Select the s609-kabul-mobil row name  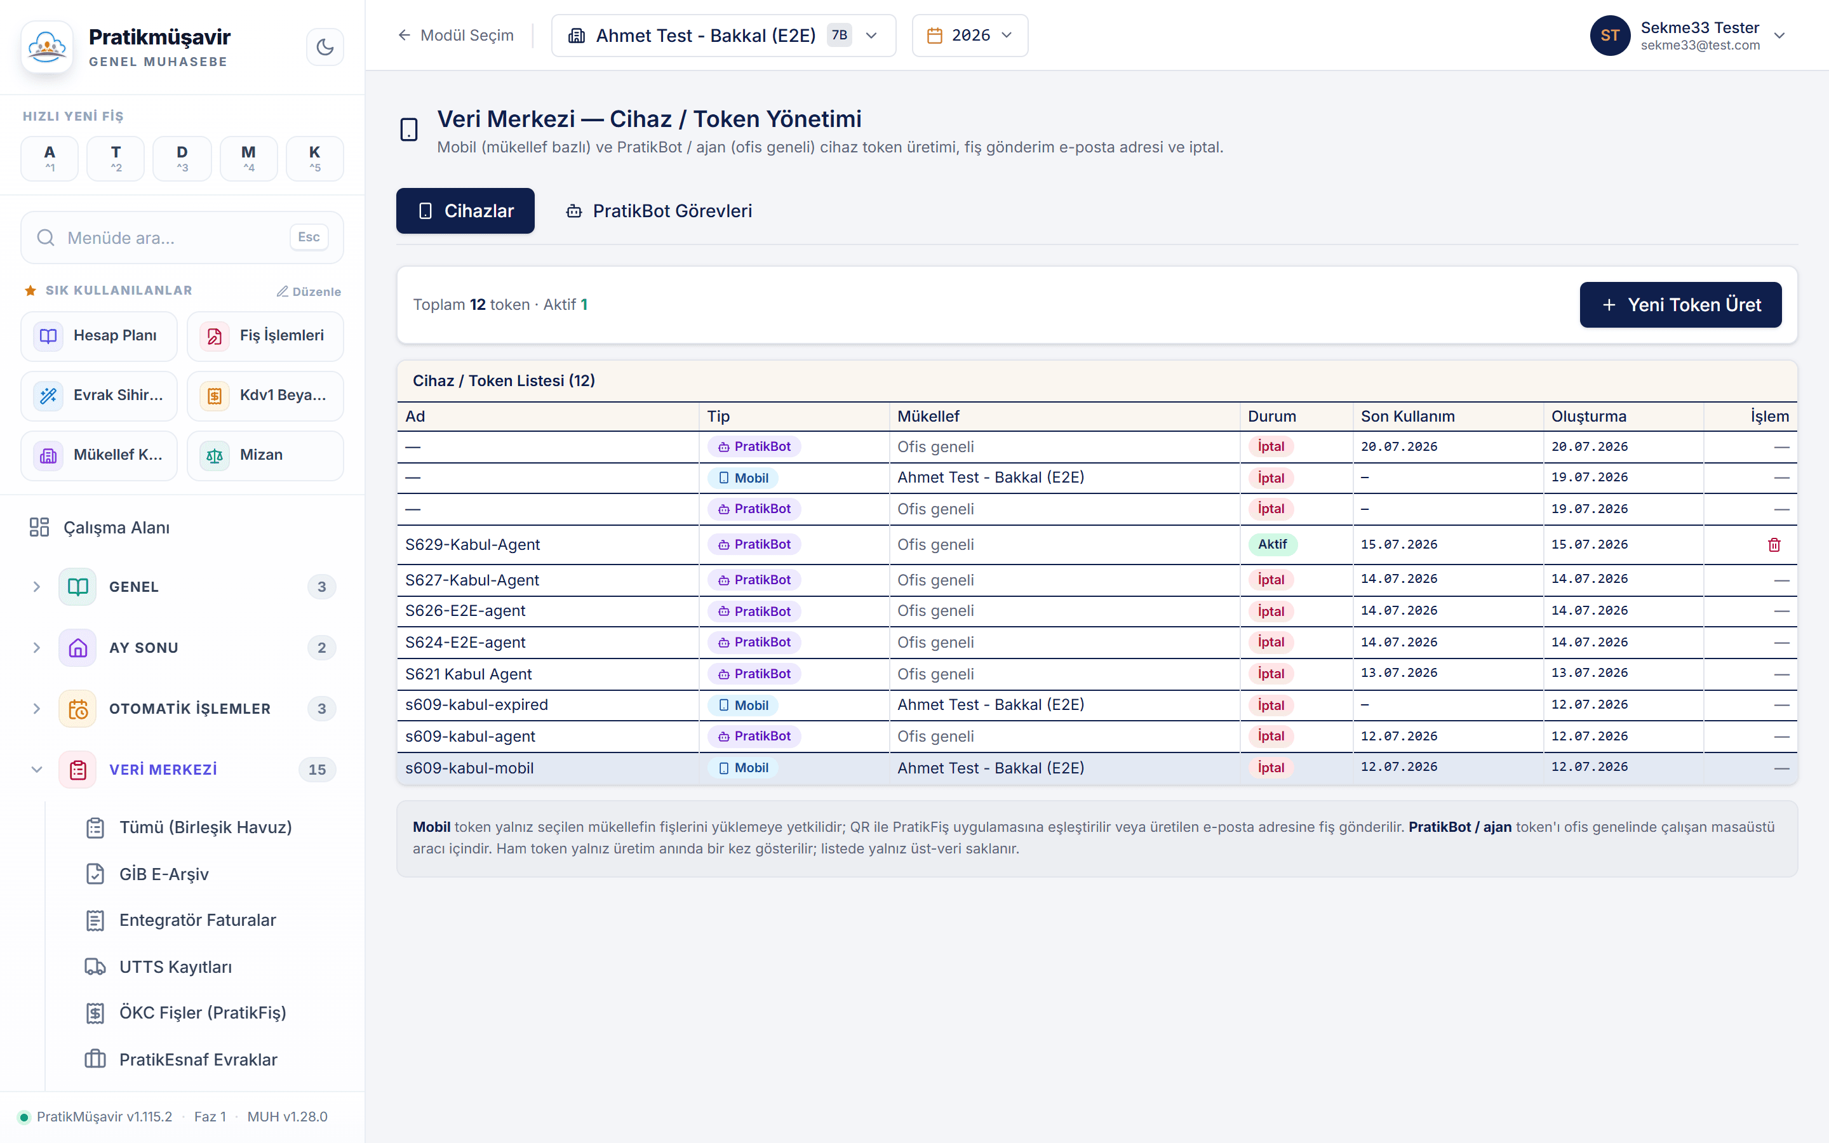(x=469, y=768)
